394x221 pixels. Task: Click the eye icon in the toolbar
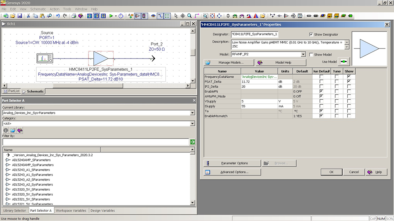(153, 16)
